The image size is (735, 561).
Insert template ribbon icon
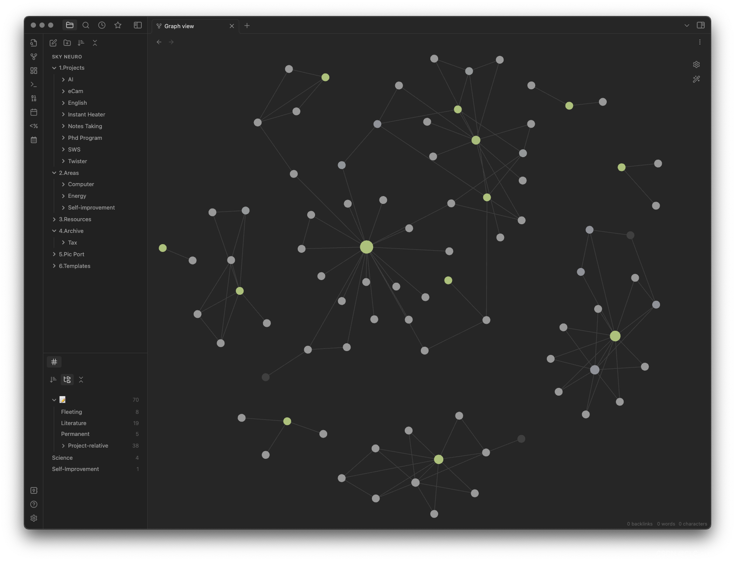pos(34,126)
